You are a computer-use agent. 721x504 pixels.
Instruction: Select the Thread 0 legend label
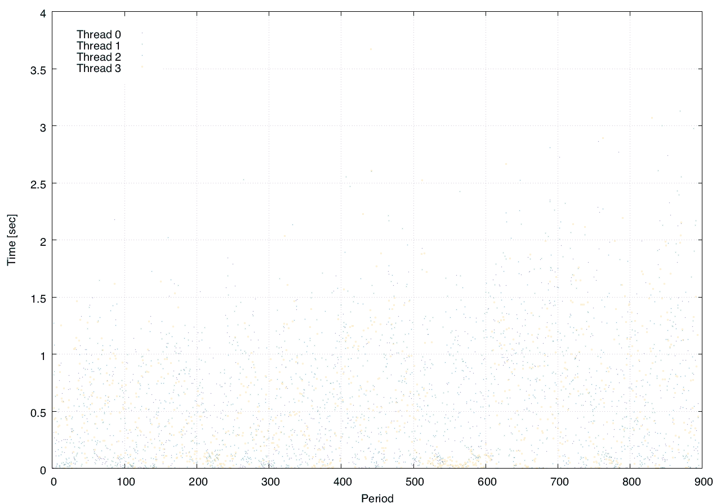tap(99, 35)
